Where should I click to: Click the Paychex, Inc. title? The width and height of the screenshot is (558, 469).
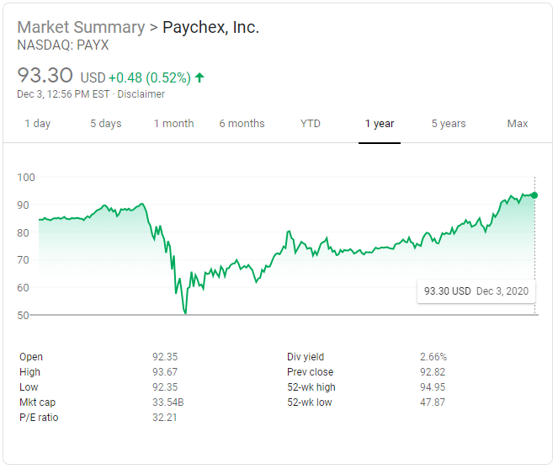211,27
